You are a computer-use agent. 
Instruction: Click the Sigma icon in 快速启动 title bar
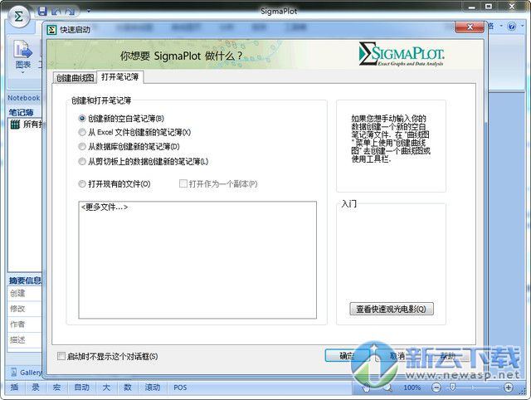click(51, 30)
